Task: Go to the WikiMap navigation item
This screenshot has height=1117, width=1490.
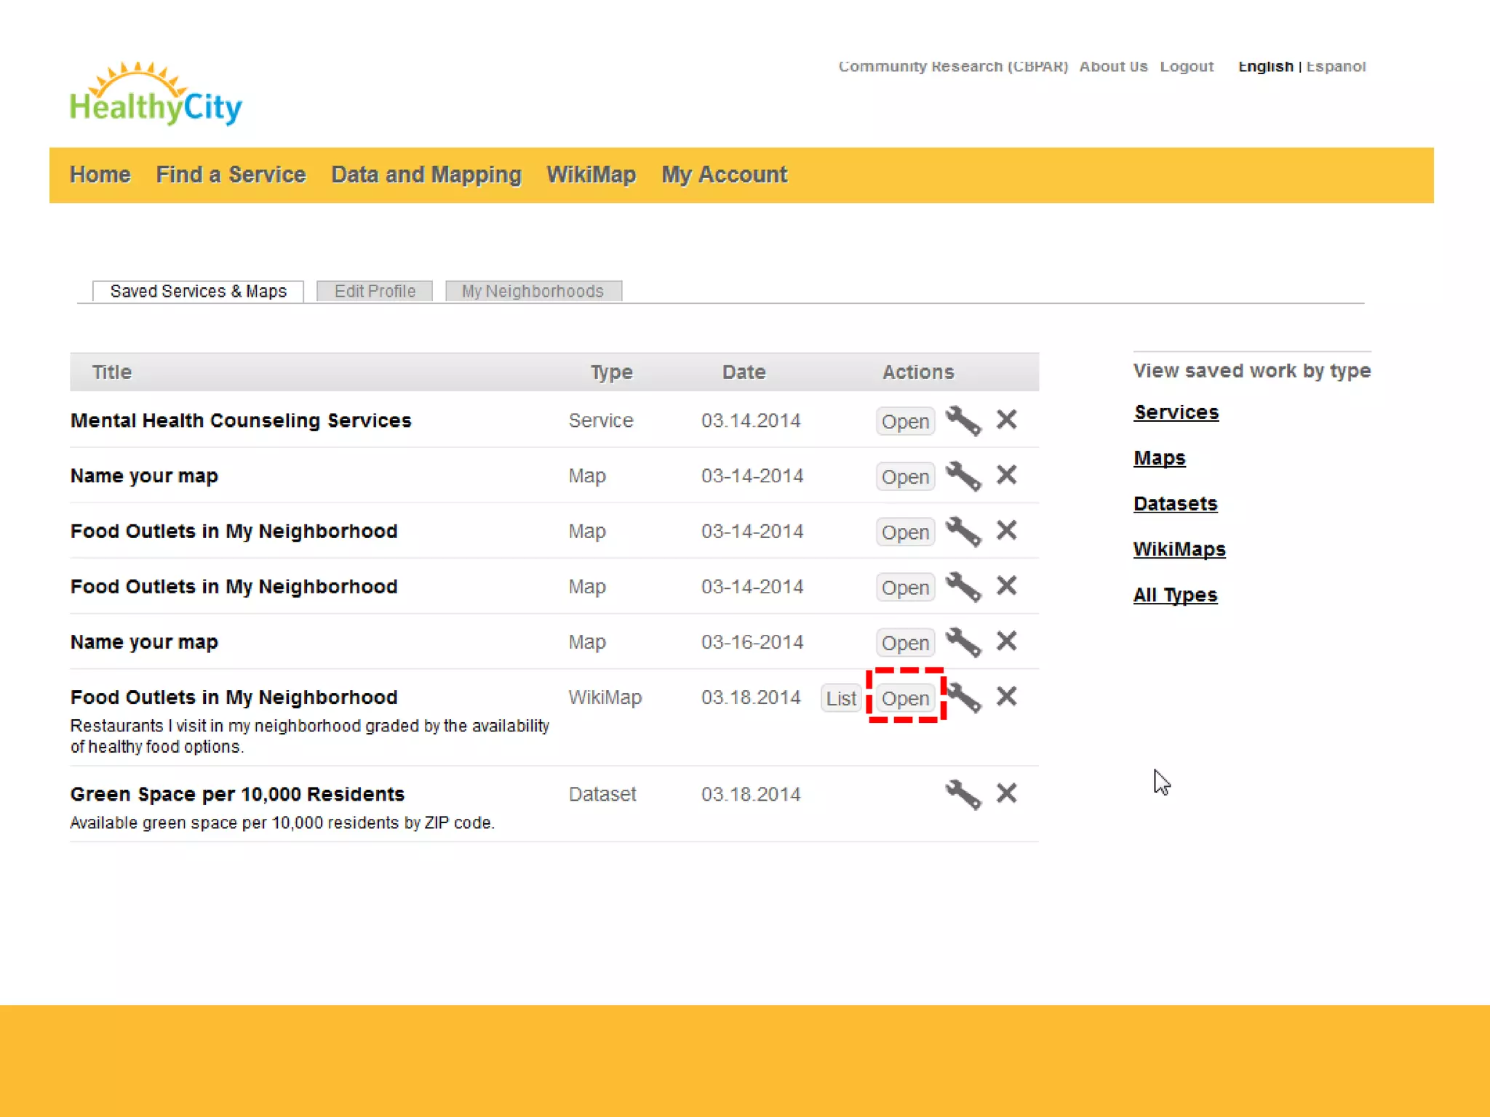Action: tap(591, 175)
